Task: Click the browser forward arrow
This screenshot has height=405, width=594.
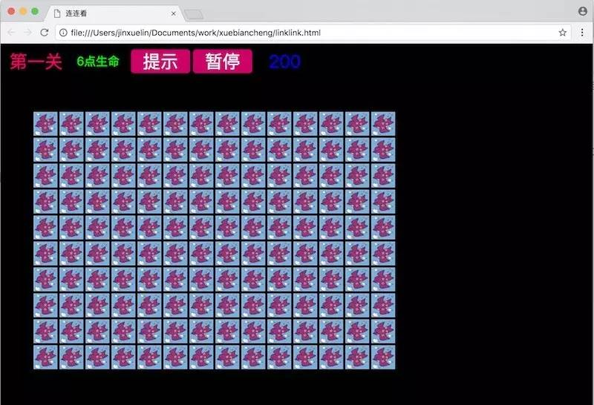Action: pyautogui.click(x=27, y=33)
